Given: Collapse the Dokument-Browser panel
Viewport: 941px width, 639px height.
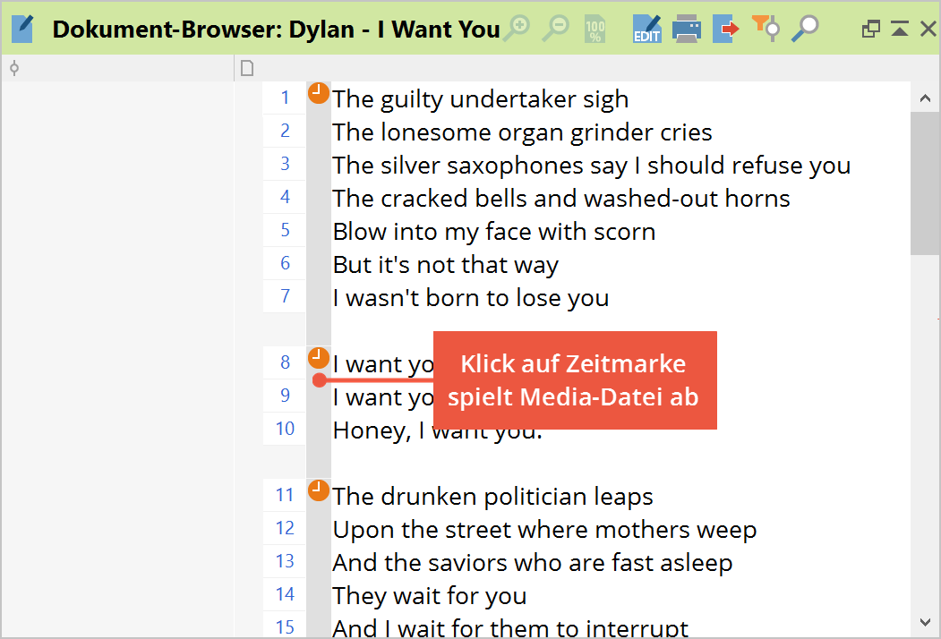Looking at the screenshot, I should [899, 29].
